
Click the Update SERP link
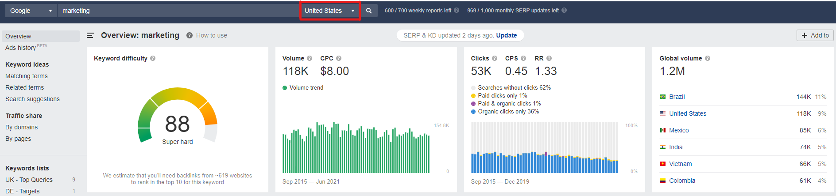pyautogui.click(x=507, y=35)
